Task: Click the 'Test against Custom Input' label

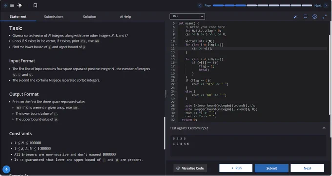Action: 189,128
